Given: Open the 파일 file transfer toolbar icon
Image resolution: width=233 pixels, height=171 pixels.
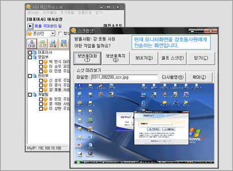Looking at the screenshot, I should 53,44.
